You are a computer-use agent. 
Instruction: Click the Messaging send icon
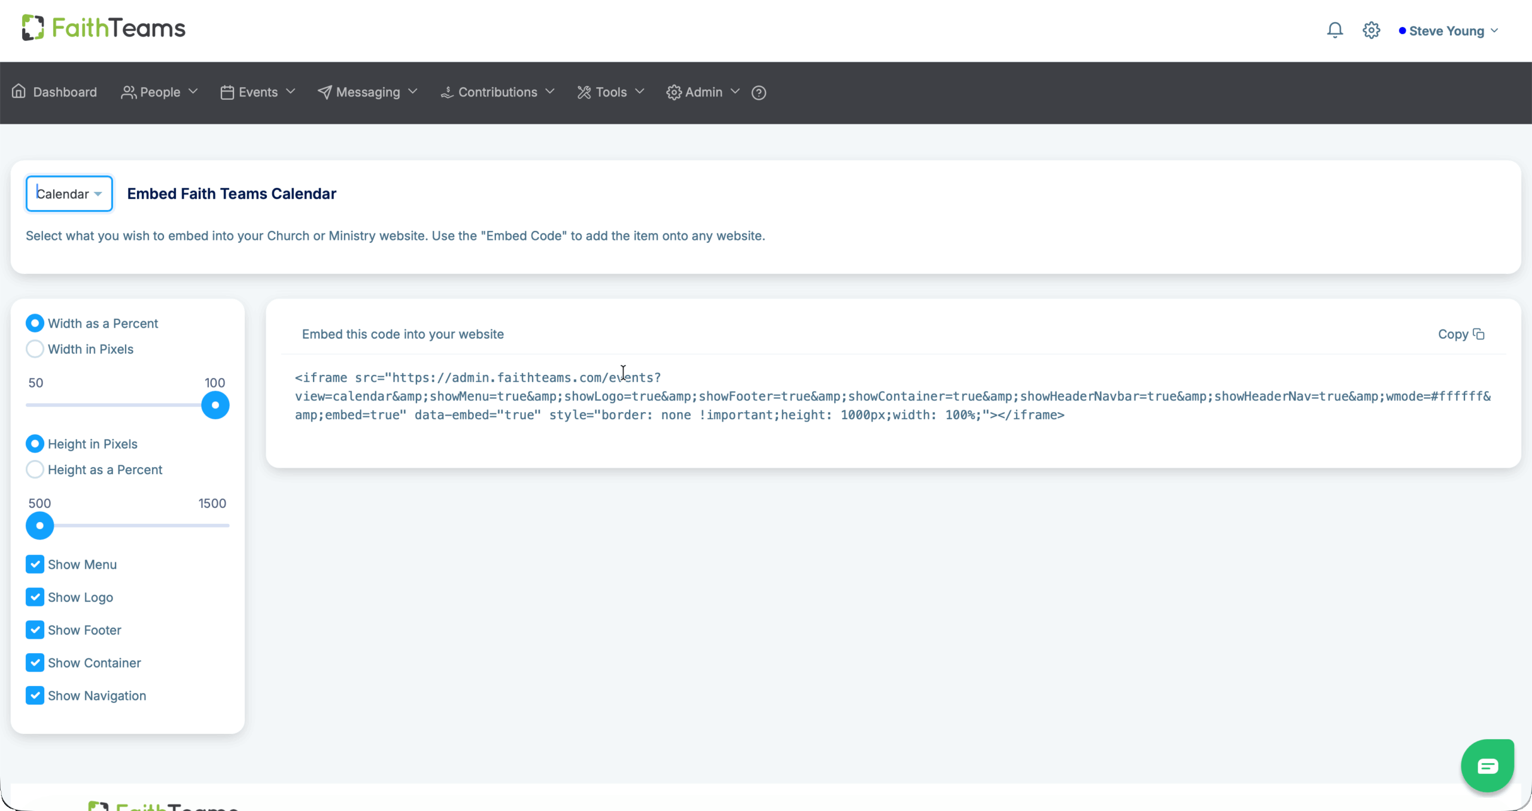325,92
